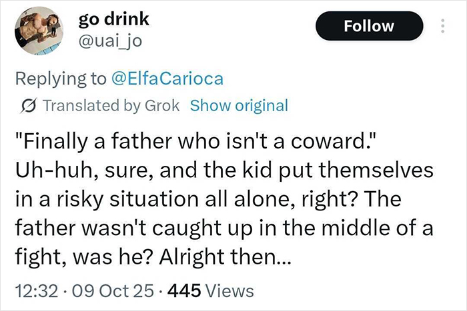Open the three-dot more options menu
This screenshot has height=311, width=467.
tap(440, 26)
